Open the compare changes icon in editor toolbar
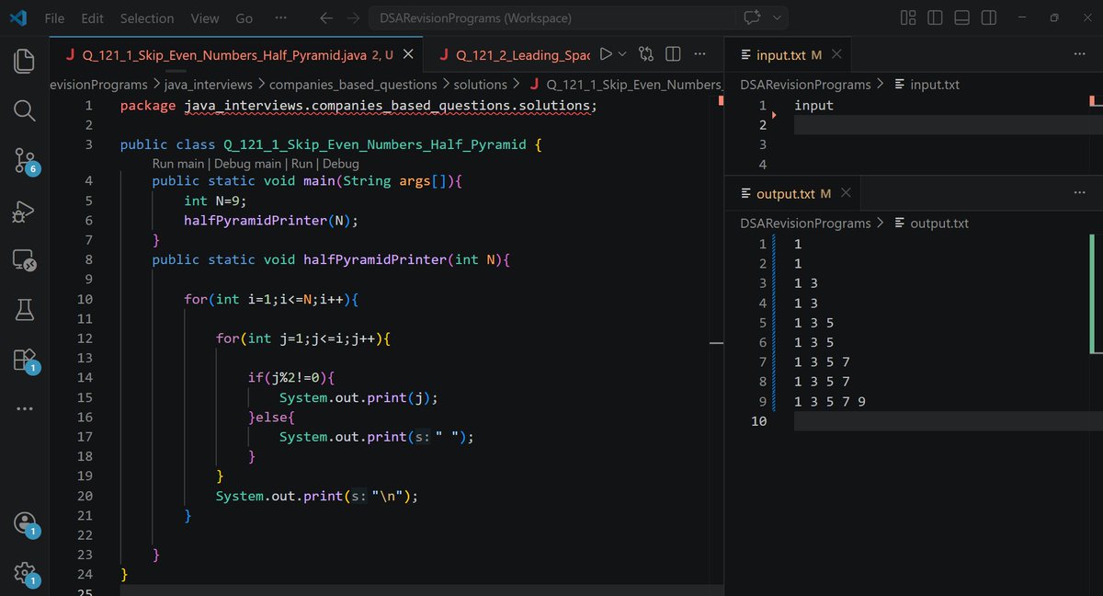The width and height of the screenshot is (1103, 596). [x=646, y=54]
